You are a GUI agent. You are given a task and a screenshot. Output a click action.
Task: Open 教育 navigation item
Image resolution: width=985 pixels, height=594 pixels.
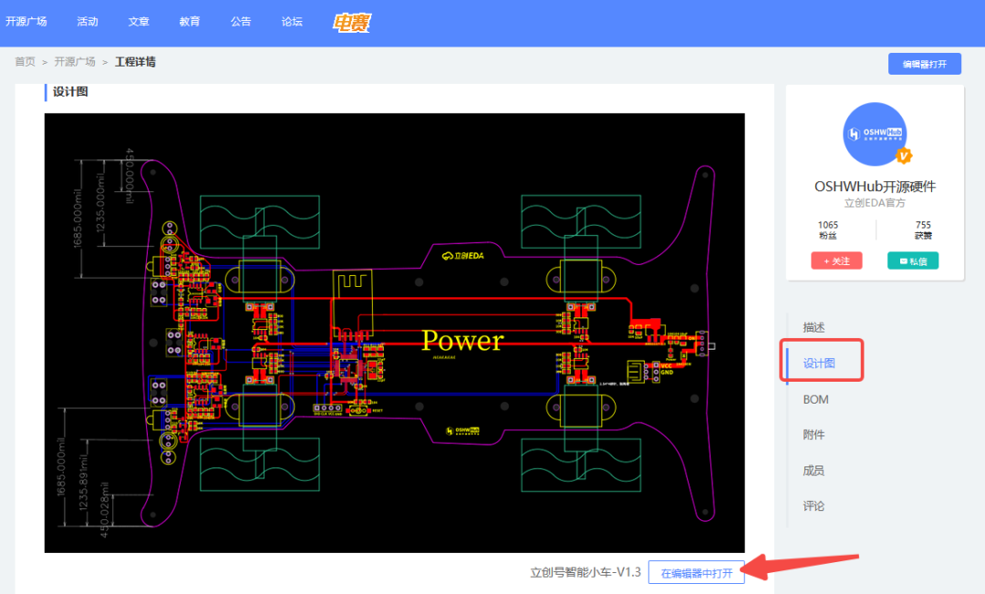tap(190, 22)
